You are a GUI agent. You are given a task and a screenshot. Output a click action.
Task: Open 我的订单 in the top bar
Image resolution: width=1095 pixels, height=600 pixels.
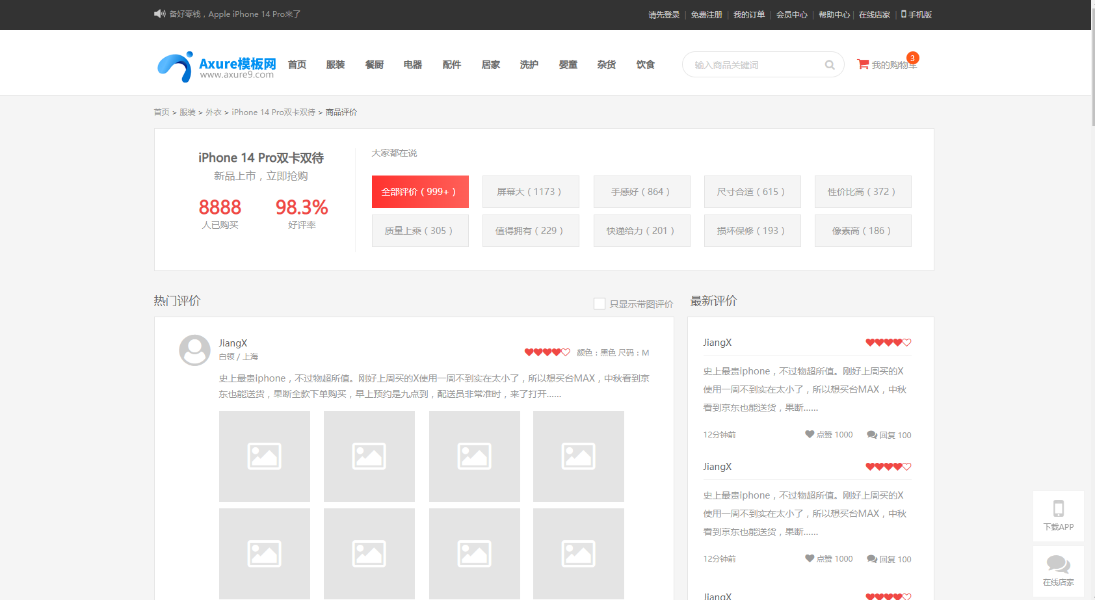point(749,14)
